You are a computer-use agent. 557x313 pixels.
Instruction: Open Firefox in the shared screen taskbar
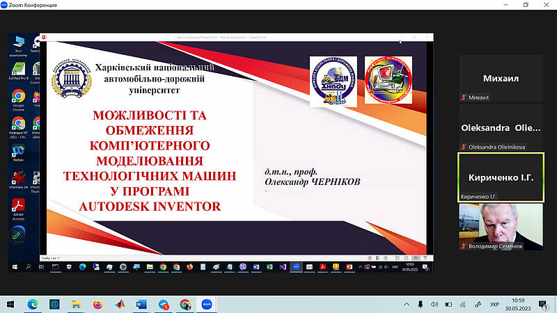(x=189, y=267)
